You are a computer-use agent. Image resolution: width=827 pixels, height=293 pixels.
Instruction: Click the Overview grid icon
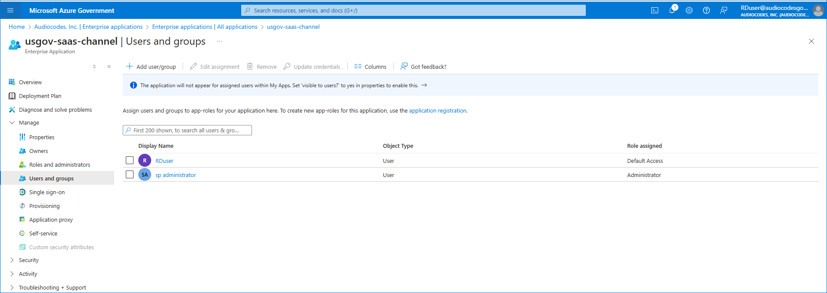point(12,82)
